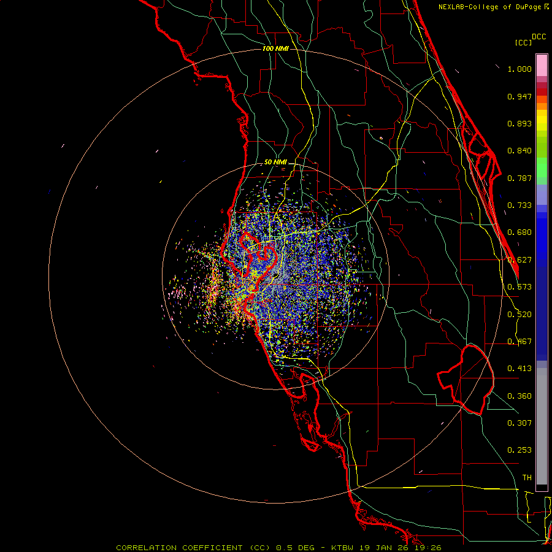Click the 0.840 scale value
The height and width of the screenshot is (552, 552).
point(519,151)
